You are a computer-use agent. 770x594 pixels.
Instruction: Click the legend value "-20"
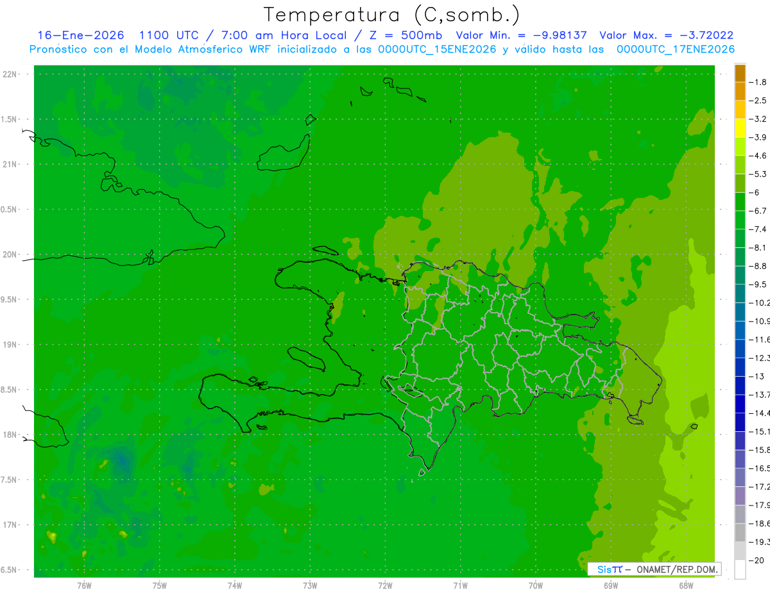coord(757,560)
